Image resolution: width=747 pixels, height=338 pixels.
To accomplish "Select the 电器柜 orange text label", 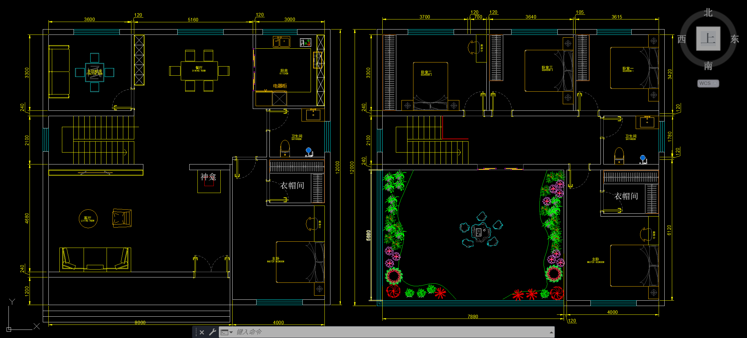I will click(x=280, y=86).
